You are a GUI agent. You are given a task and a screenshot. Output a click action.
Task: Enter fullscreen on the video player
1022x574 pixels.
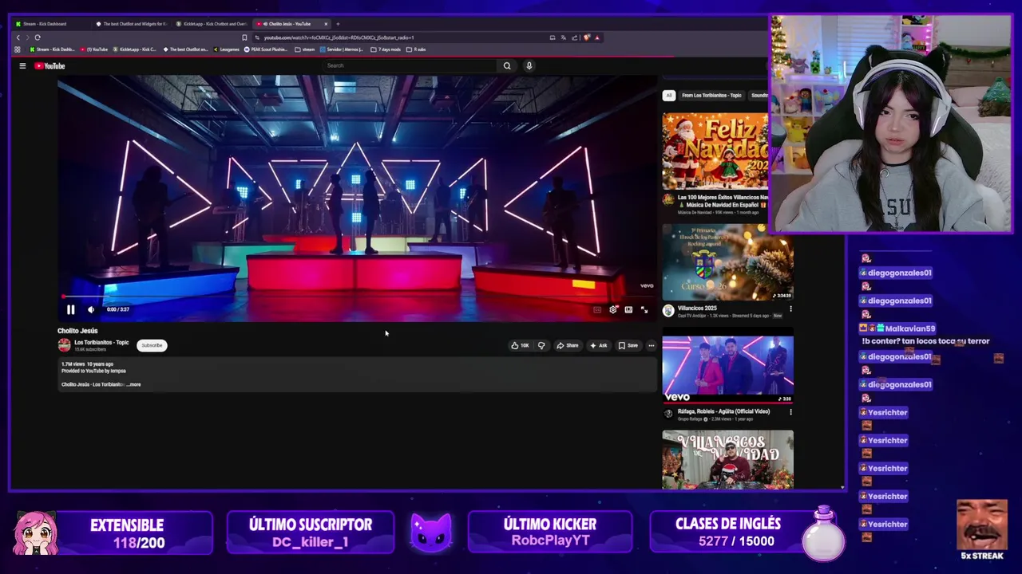click(x=644, y=309)
